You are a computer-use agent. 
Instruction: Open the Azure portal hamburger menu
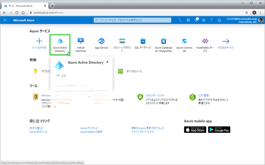pyautogui.click(x=5, y=20)
